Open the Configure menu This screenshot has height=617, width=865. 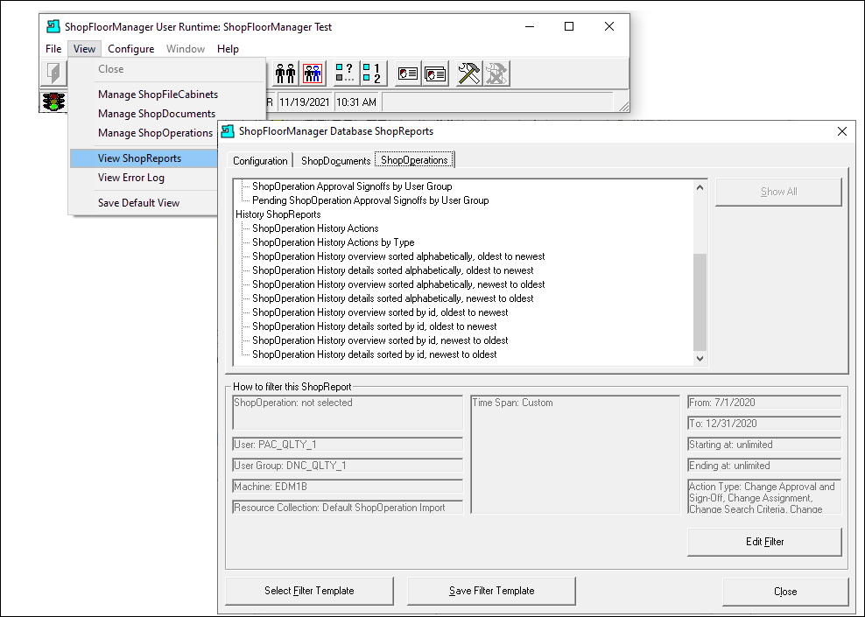click(130, 48)
